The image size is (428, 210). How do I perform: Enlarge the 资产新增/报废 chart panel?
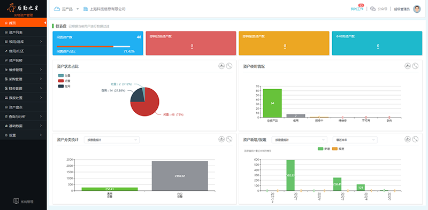click(415, 139)
